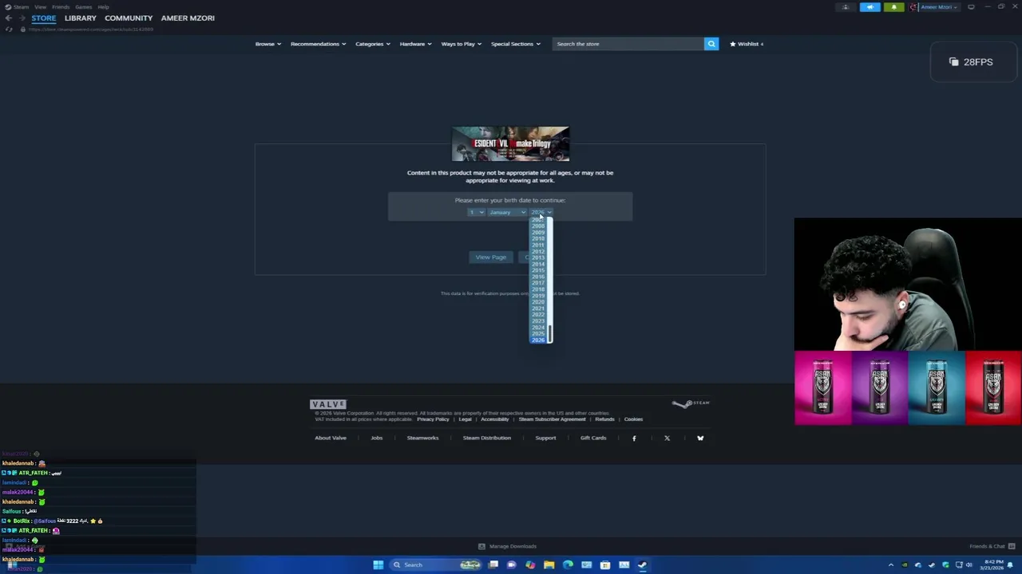Click the store search magnifier button
The width and height of the screenshot is (1022, 574).
pos(711,44)
